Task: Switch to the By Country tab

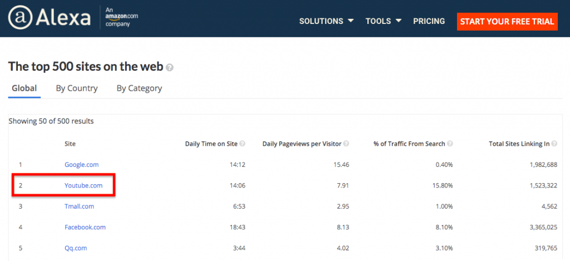Action: click(x=76, y=88)
